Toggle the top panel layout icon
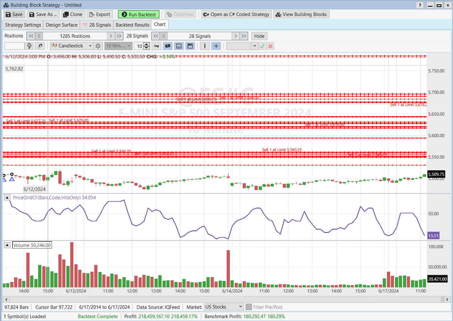Image resolution: width=453 pixels, height=321 pixels. pyautogui.click(x=190, y=46)
